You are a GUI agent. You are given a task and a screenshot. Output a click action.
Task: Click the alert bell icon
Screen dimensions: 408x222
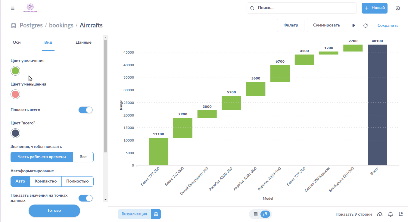coord(391,214)
